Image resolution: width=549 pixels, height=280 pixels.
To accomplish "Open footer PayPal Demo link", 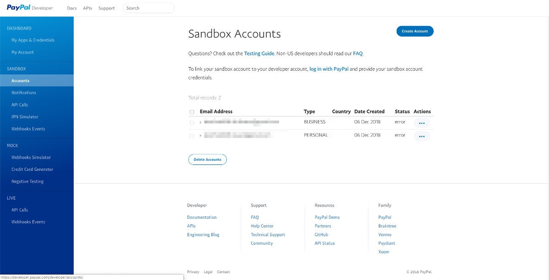I will pos(327,217).
